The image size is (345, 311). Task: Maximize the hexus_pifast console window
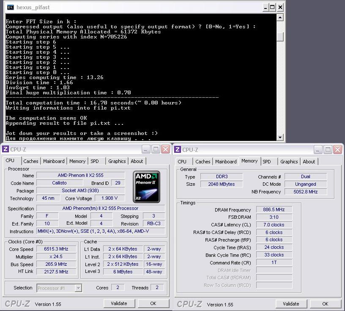coord(272,8)
